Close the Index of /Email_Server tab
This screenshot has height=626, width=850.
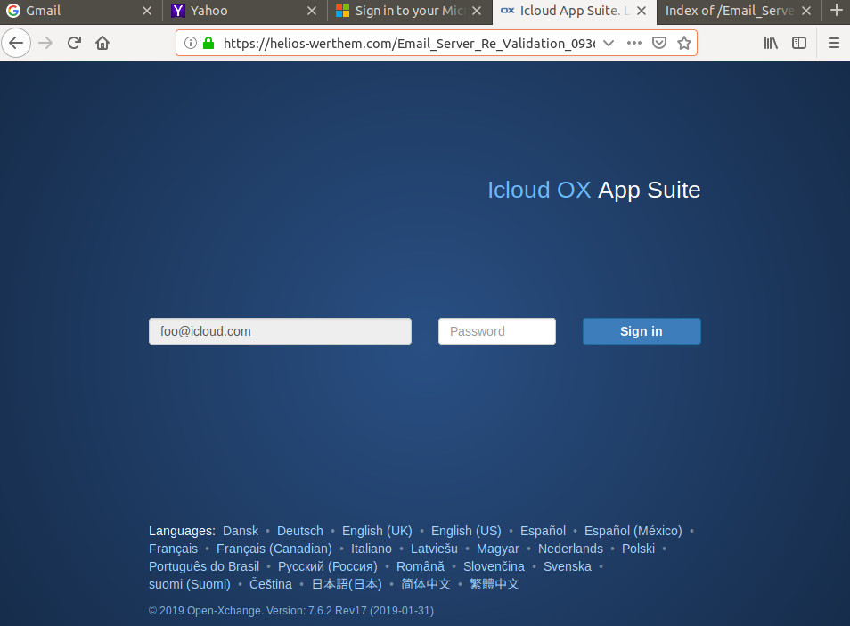806,11
